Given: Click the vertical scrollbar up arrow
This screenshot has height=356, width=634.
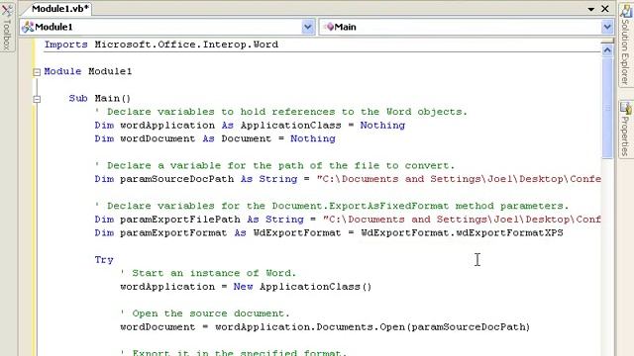Looking at the screenshot, I should (607, 50).
